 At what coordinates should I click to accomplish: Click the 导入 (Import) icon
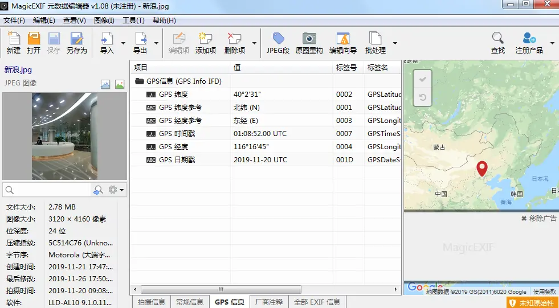pyautogui.click(x=107, y=38)
